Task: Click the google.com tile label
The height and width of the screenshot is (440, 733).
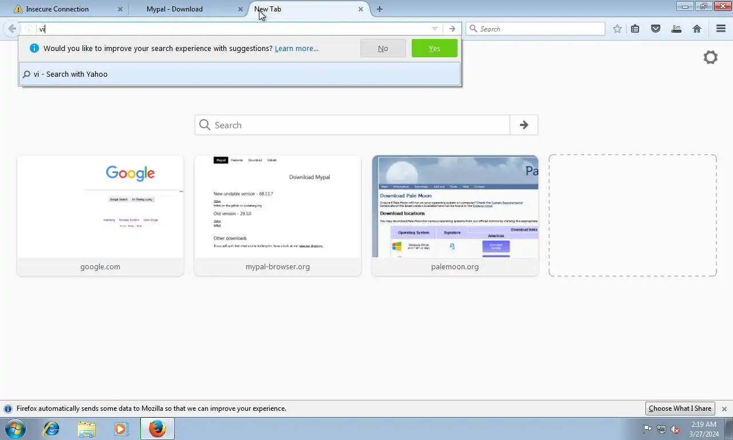Action: pos(100,266)
